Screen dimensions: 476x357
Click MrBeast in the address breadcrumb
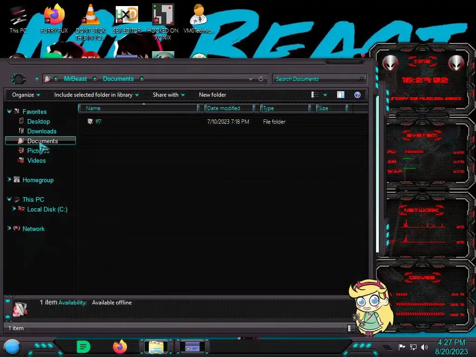coord(75,79)
